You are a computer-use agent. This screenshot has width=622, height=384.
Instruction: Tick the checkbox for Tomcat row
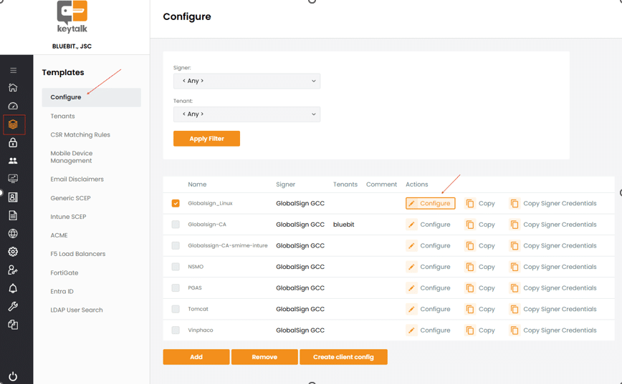pos(176,309)
